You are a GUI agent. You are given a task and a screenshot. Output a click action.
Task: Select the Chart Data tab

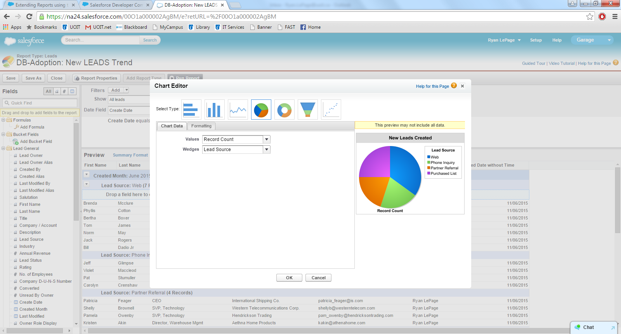[172, 126]
